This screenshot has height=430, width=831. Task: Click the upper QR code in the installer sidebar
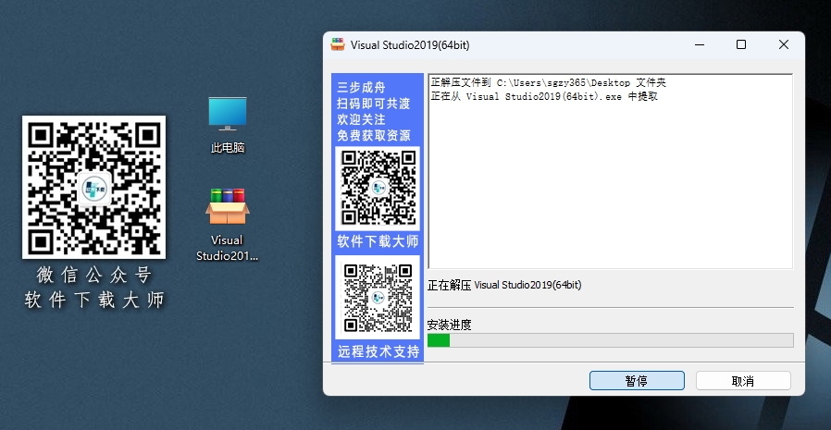click(378, 188)
